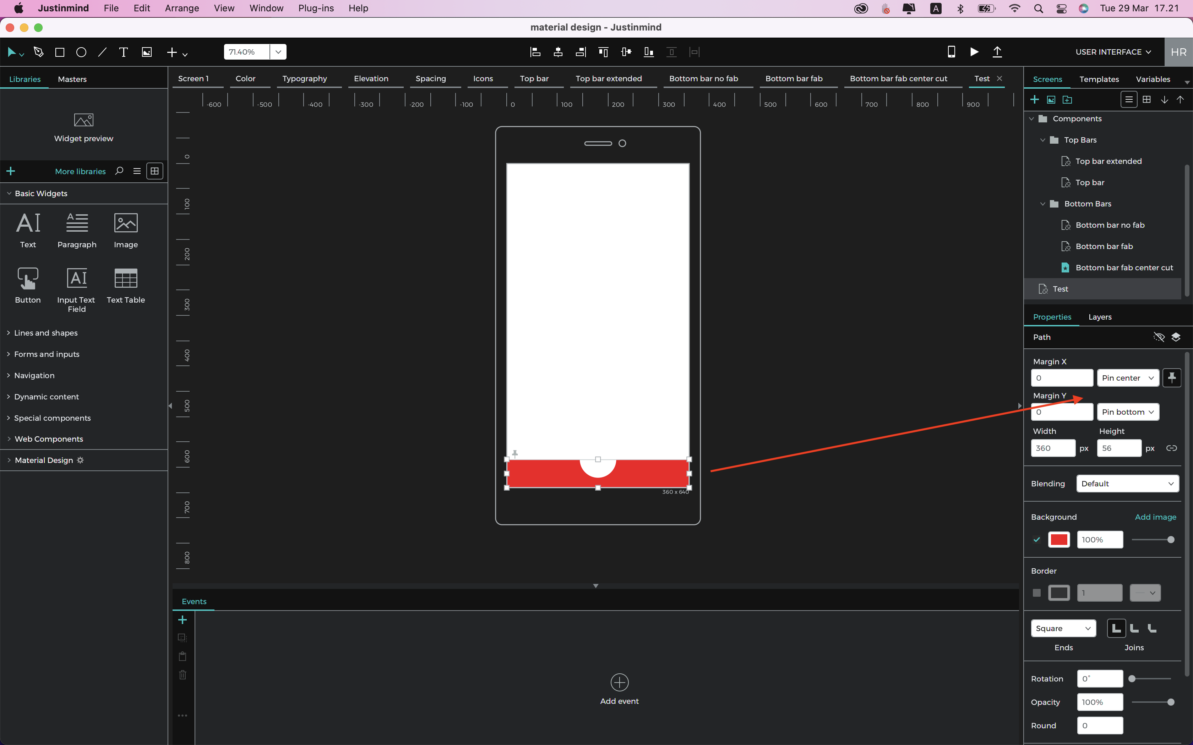Align selection to horizontal center
1193x745 pixels.
(558, 52)
